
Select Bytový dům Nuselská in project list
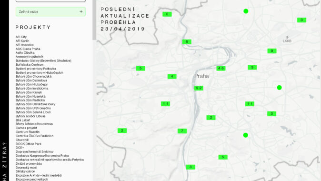click(30, 96)
